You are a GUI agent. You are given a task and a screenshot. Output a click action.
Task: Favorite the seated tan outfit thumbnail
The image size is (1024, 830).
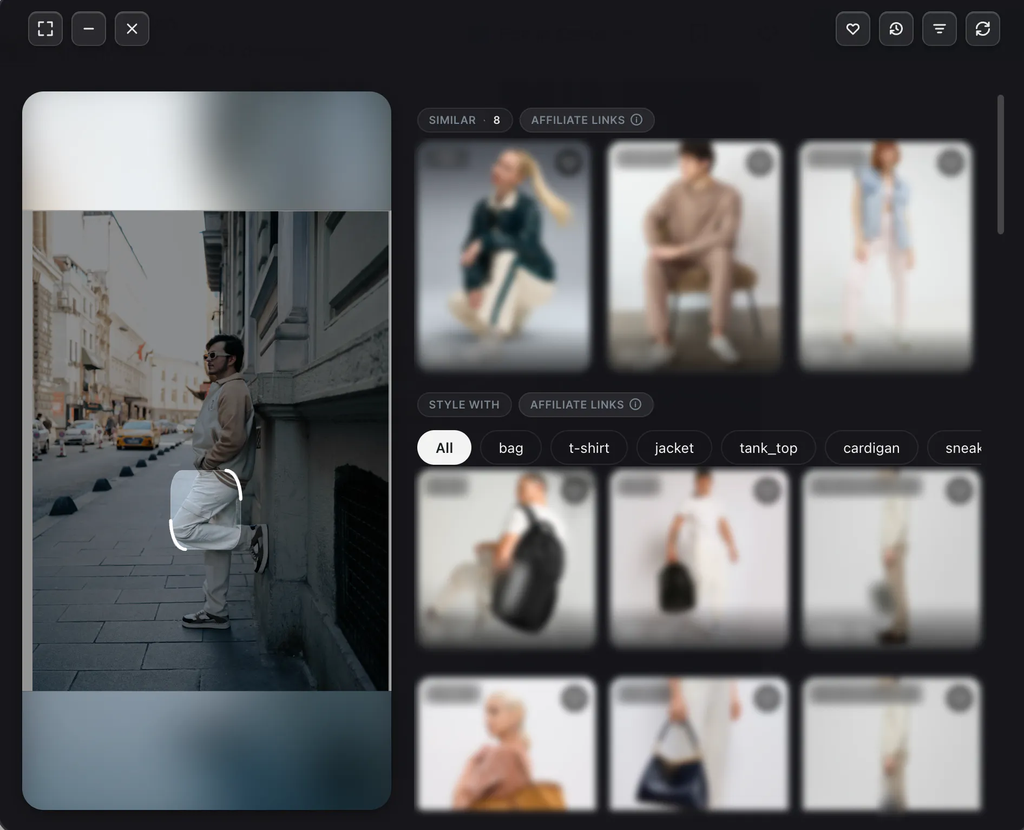click(x=759, y=162)
